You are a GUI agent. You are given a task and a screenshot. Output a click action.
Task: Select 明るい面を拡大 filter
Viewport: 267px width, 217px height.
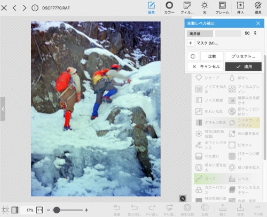[211, 168]
